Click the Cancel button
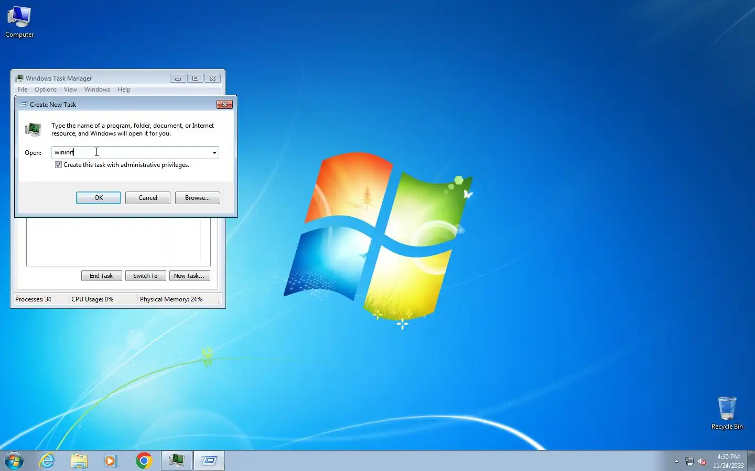Image resolution: width=755 pixels, height=471 pixels. [x=148, y=198]
